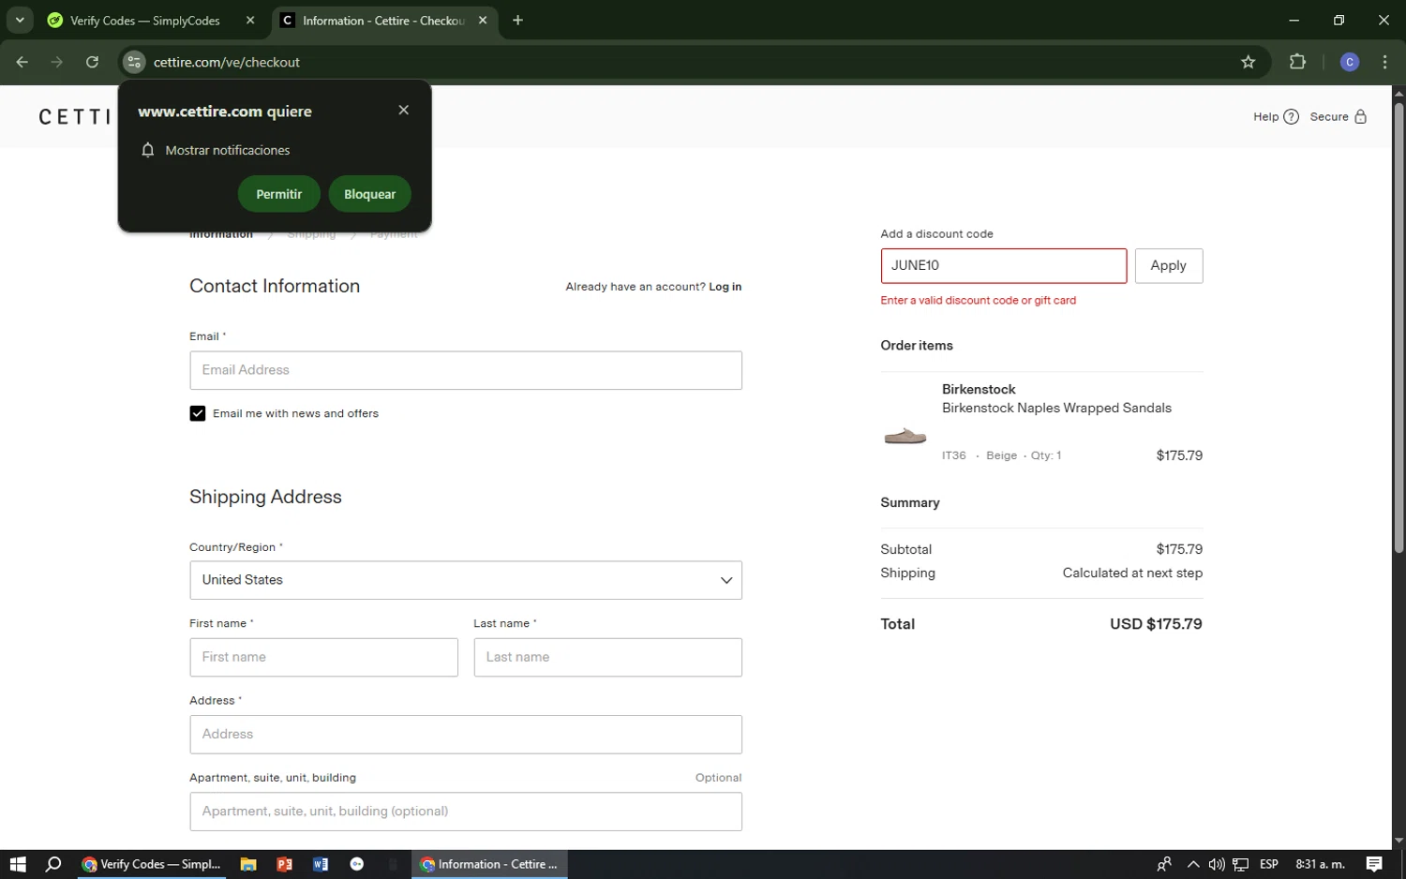Open the notification center icon

[1374, 864]
